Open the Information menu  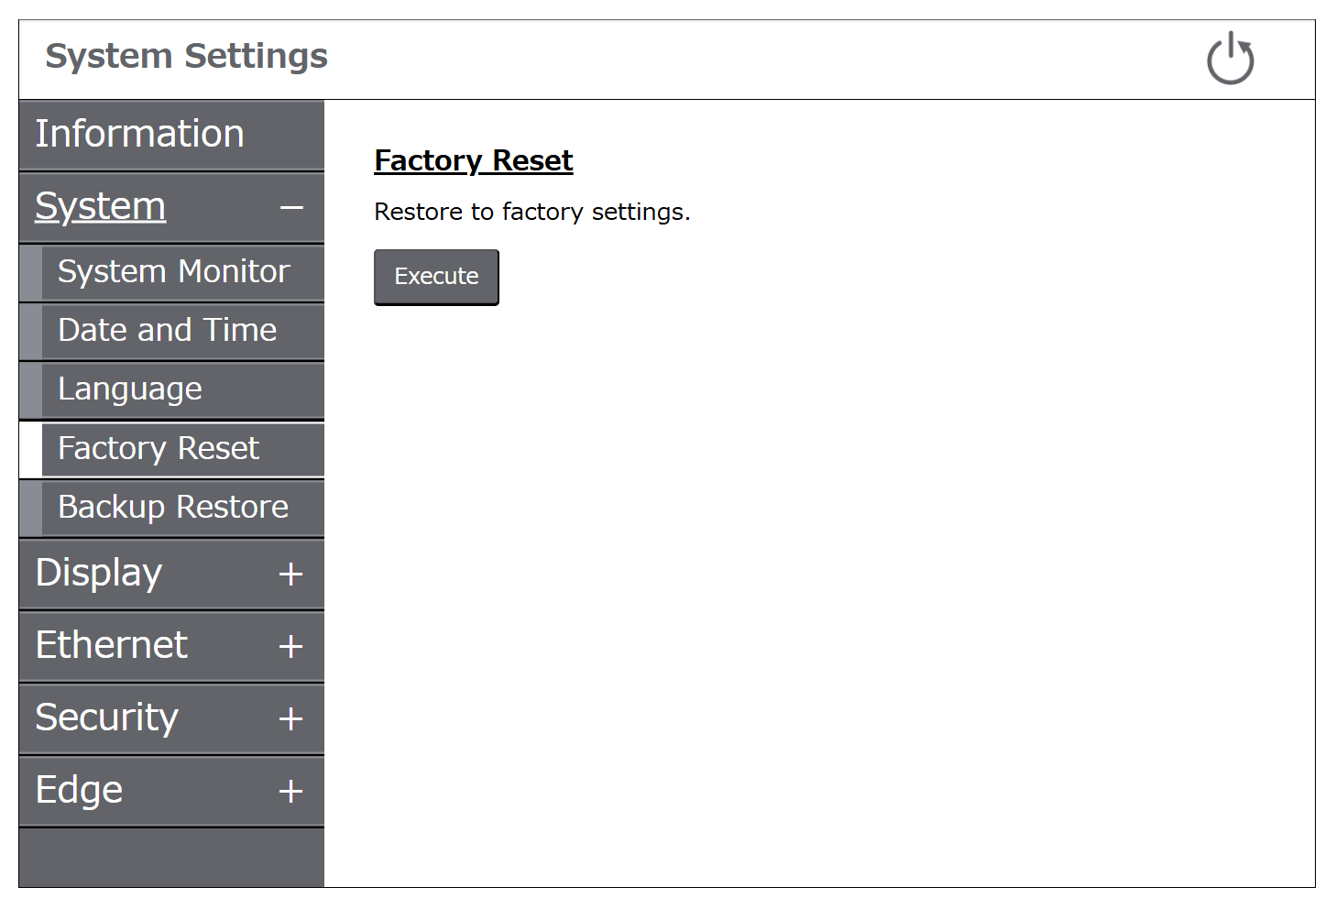171,135
